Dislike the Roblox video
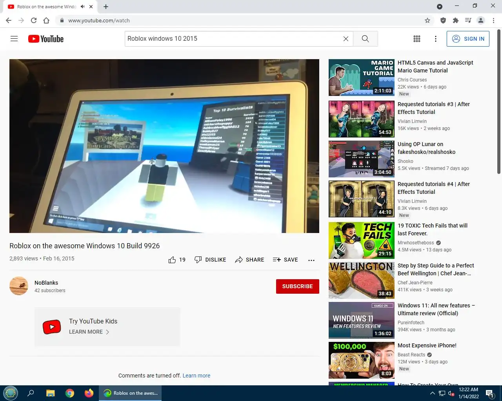The image size is (502, 401). point(210,260)
